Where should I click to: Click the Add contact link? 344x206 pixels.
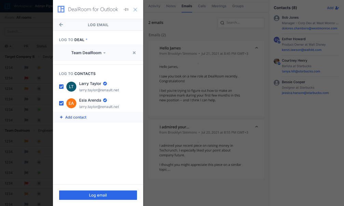[x=73, y=117]
